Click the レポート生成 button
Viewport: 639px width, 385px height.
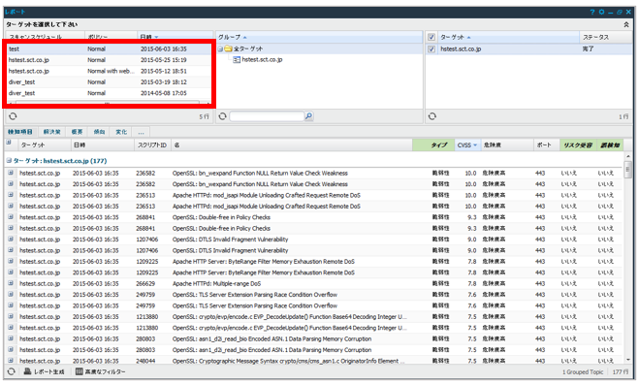coord(44,371)
